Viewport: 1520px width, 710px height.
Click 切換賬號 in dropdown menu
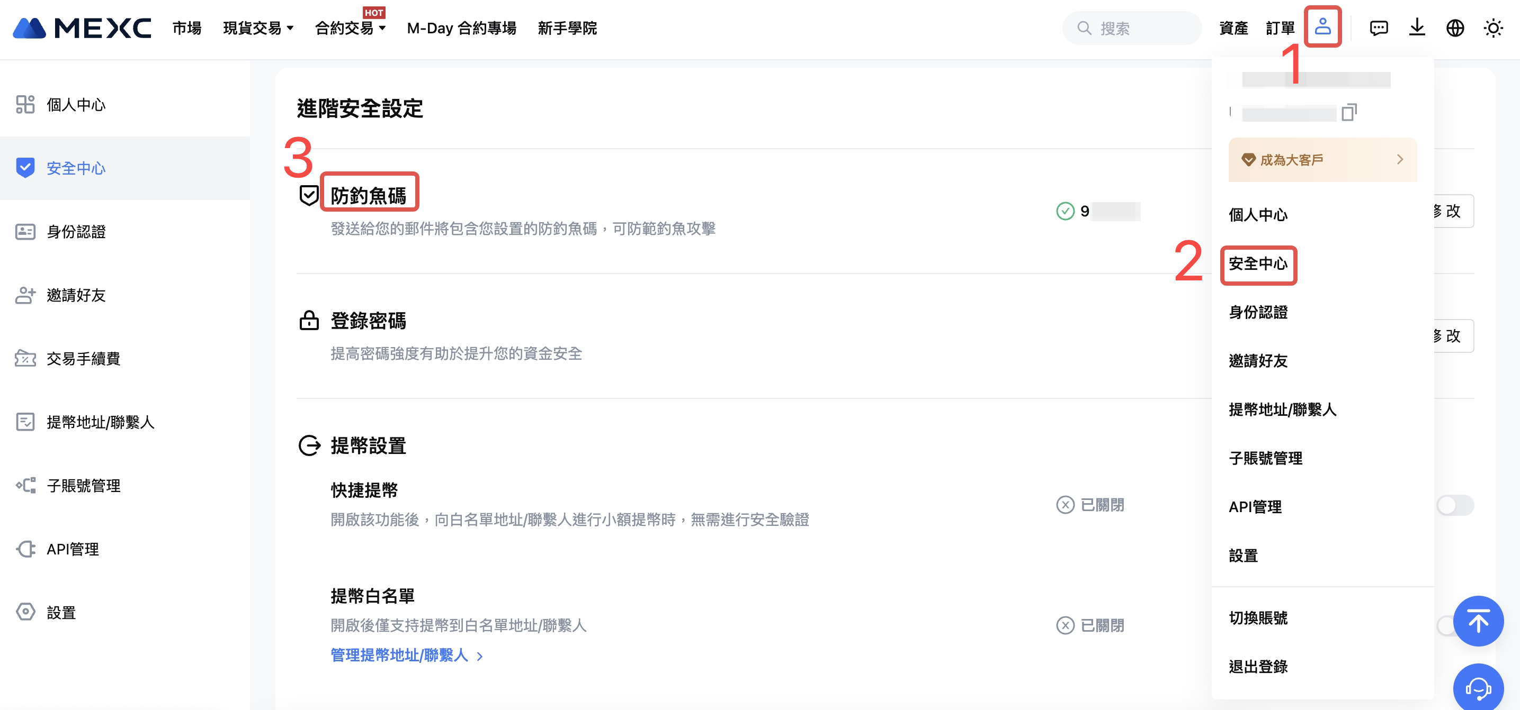tap(1258, 617)
